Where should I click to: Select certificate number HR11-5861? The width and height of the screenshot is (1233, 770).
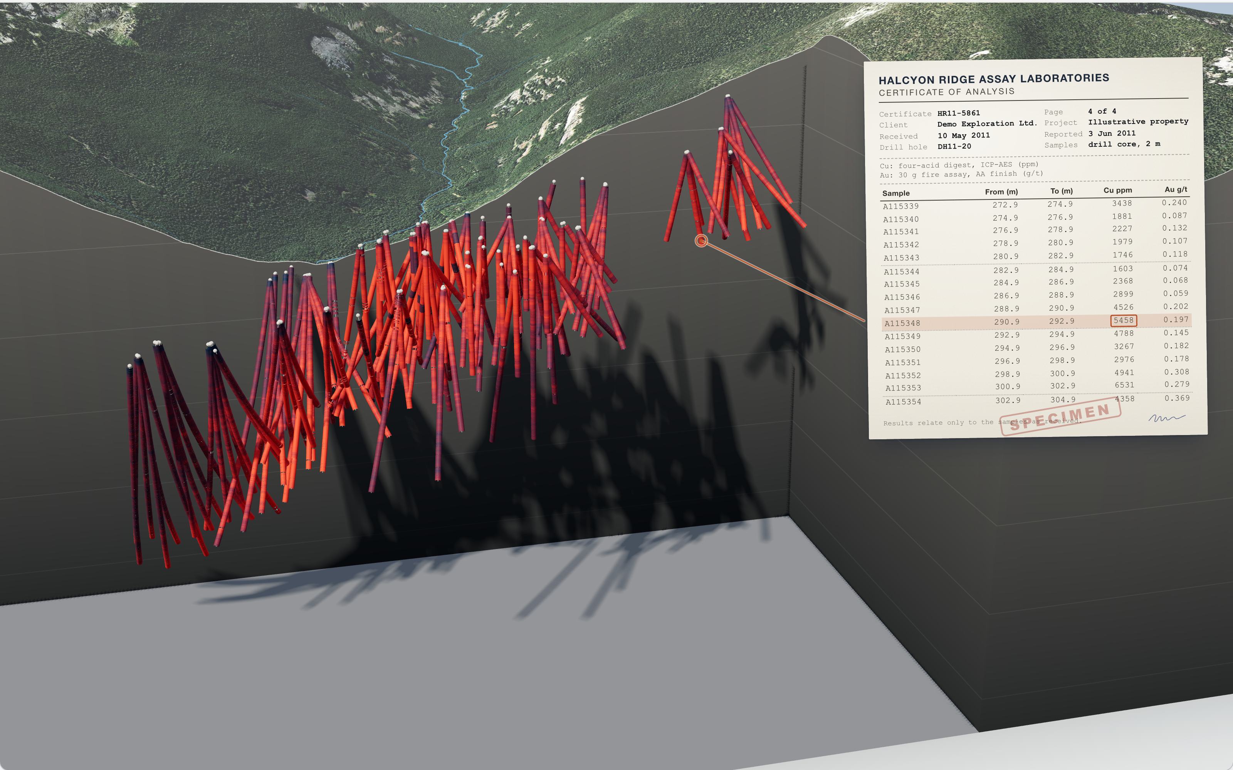click(958, 113)
